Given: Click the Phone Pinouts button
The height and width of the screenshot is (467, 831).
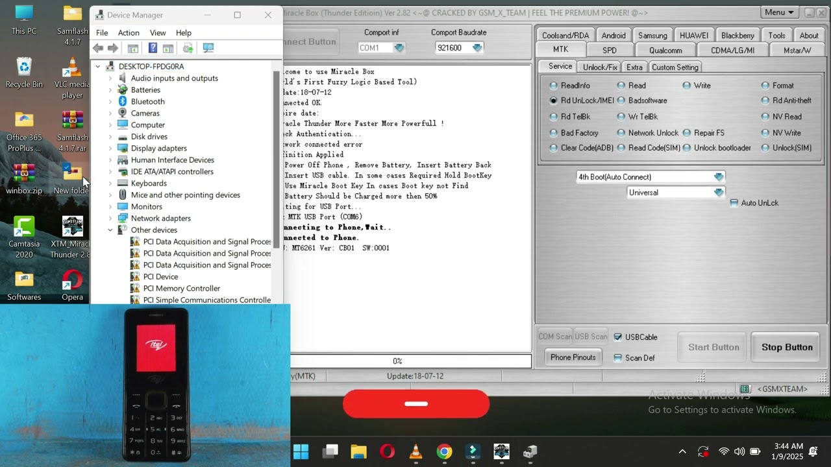Looking at the screenshot, I should coord(573,357).
